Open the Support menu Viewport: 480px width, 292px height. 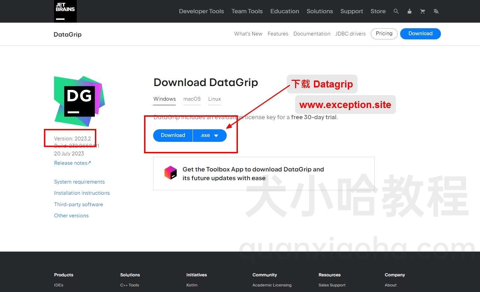[x=352, y=11]
